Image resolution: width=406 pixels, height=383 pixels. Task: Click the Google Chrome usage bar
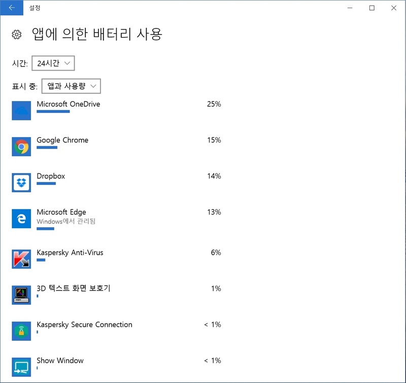coord(47,147)
